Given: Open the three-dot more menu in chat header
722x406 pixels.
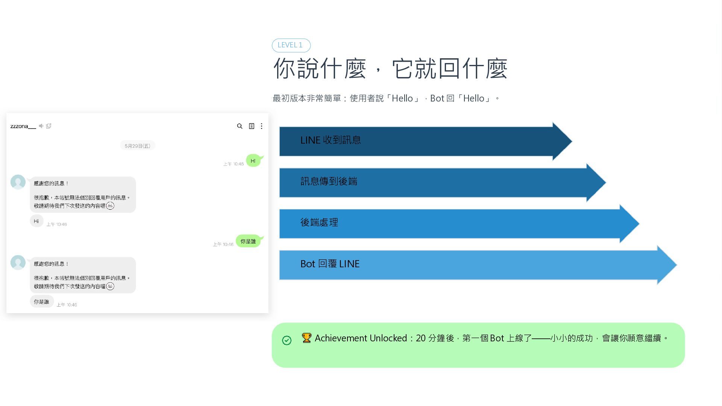Looking at the screenshot, I should [x=262, y=126].
